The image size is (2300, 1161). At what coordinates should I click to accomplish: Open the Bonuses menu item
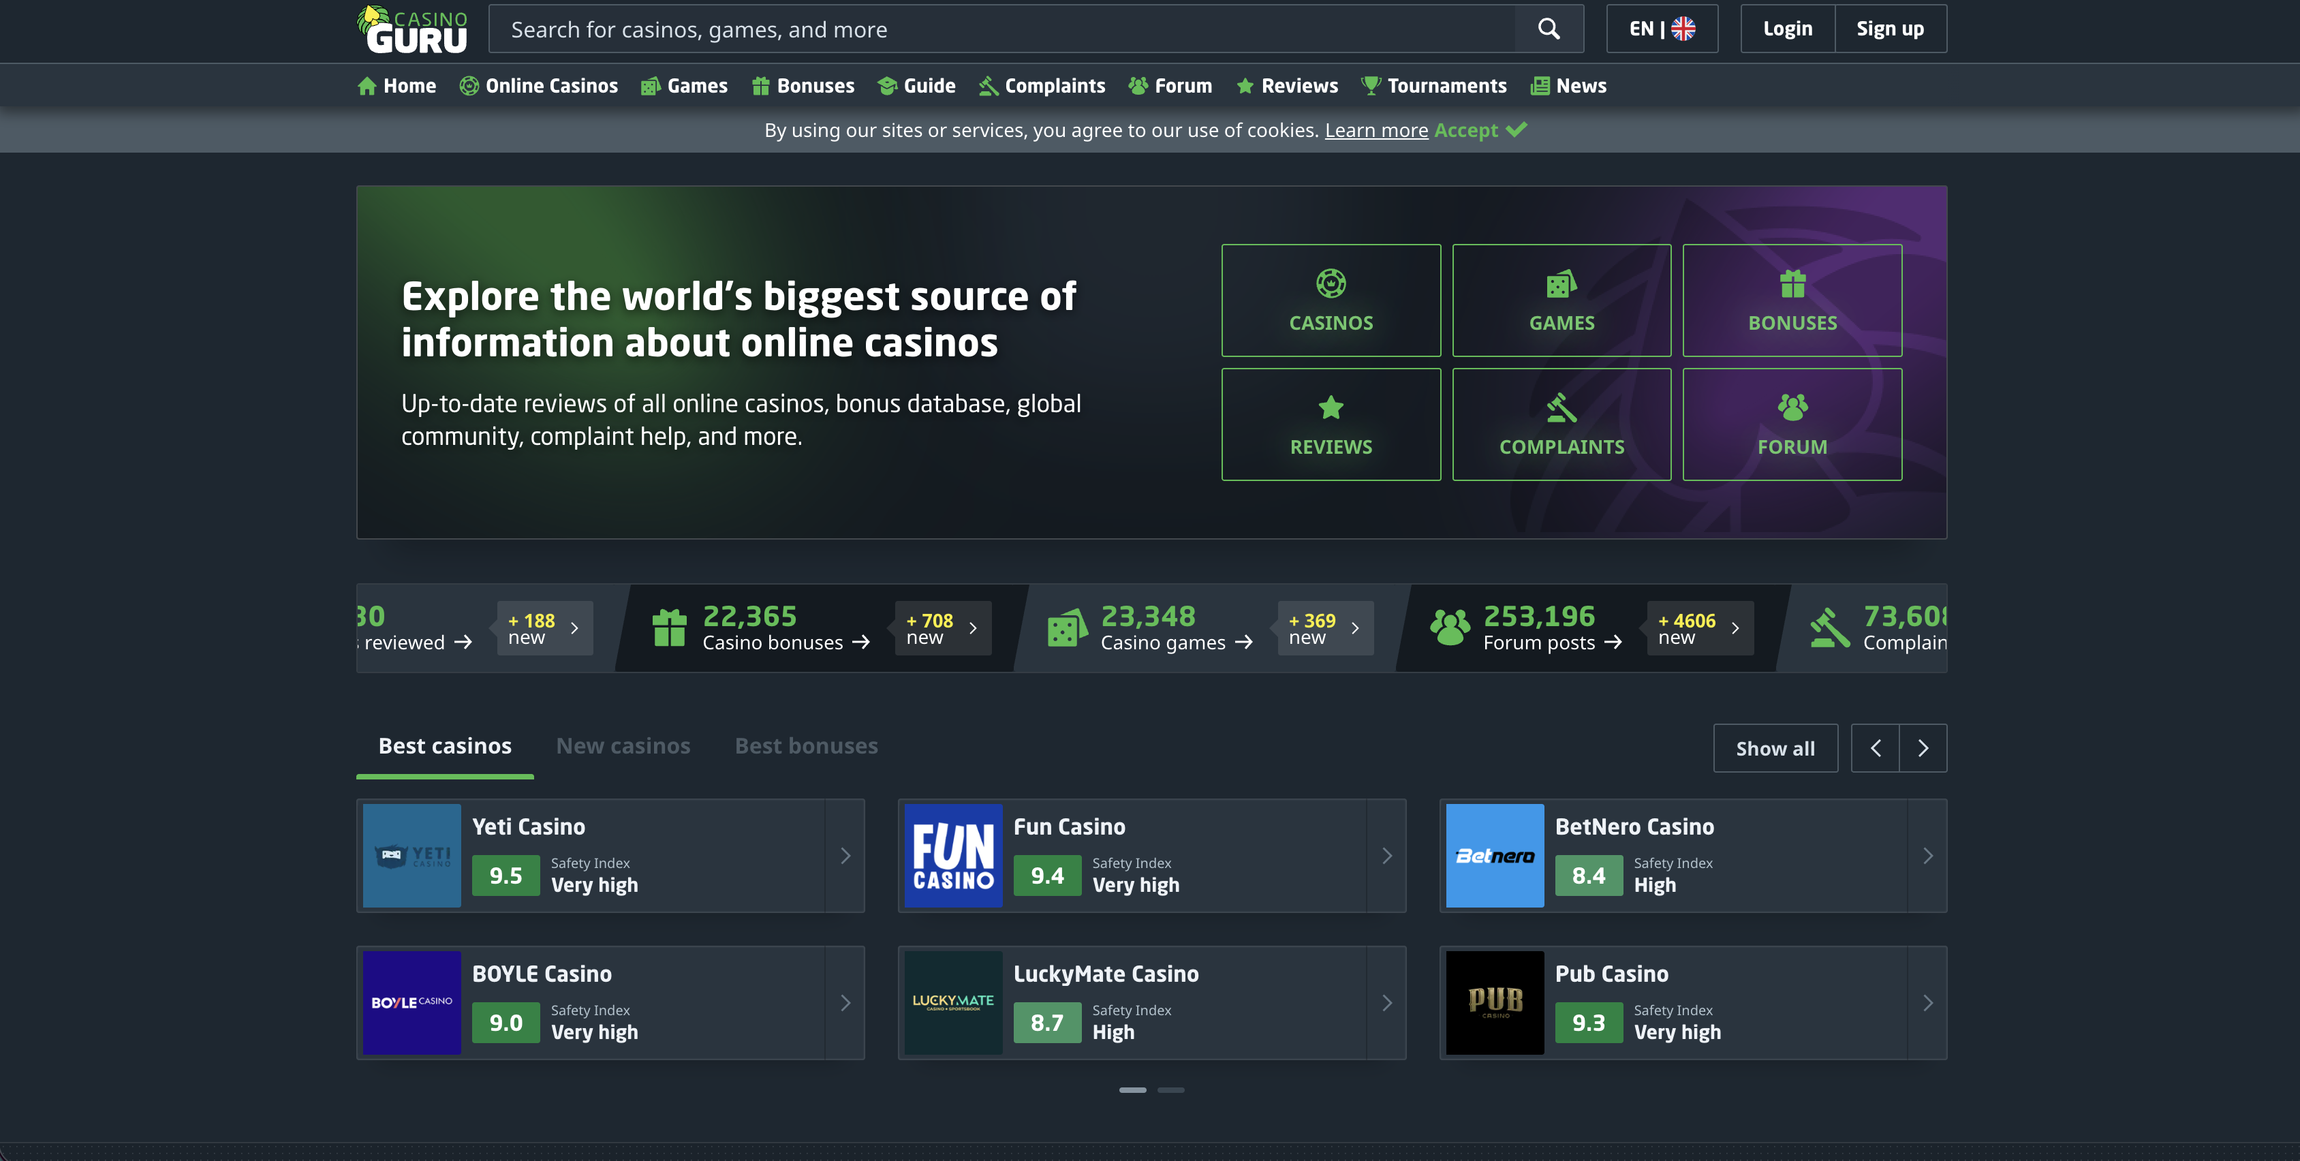click(803, 86)
